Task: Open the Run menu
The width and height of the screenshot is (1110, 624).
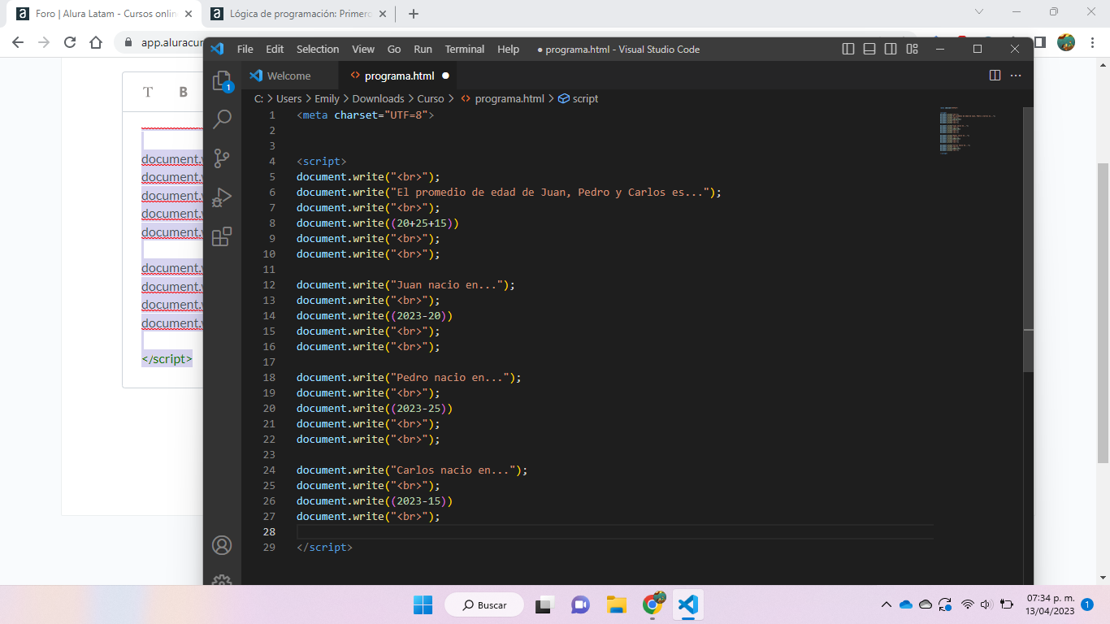Action: point(423,49)
